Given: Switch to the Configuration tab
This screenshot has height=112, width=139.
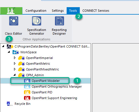Looking at the screenshot, I should [x=36, y=11].
